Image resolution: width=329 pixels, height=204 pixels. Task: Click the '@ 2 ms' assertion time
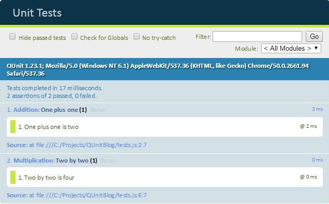click(308, 126)
